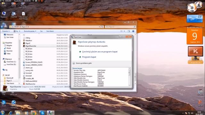Sort files by 'Değiştirme tarihi' column header

62,35
